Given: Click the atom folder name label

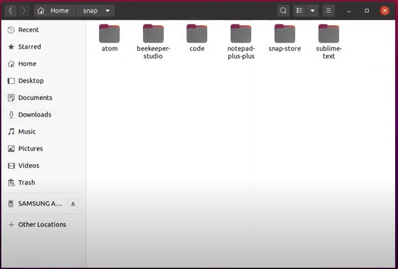Looking at the screenshot, I should 109,49.
